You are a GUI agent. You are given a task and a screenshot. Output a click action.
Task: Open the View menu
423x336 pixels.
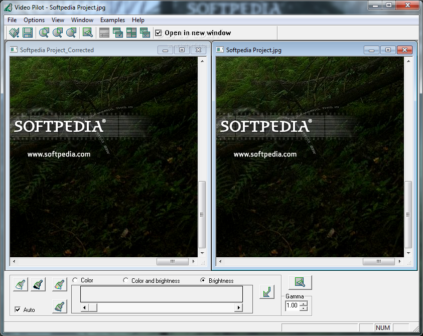coord(58,20)
